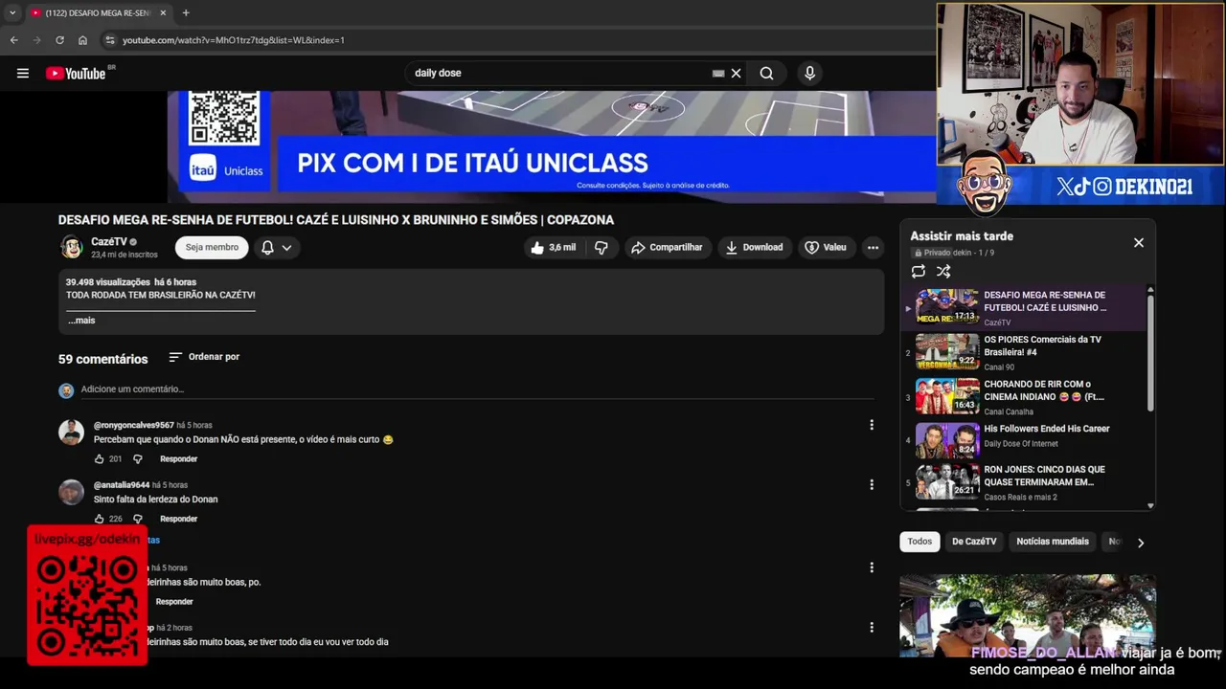Like the comment by @ronygoncalves9567

click(99, 459)
